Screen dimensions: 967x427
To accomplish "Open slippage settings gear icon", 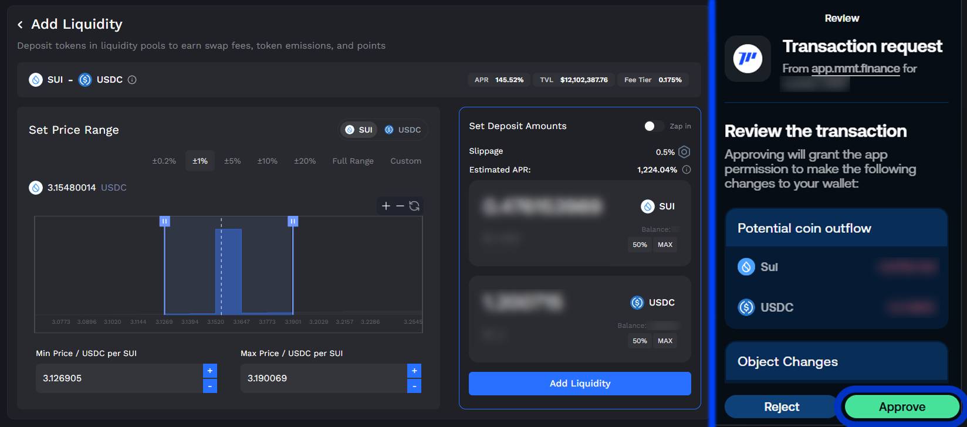I will [x=684, y=152].
